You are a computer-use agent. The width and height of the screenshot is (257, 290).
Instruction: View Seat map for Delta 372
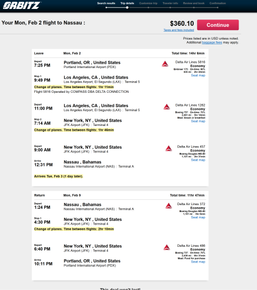coord(198,217)
